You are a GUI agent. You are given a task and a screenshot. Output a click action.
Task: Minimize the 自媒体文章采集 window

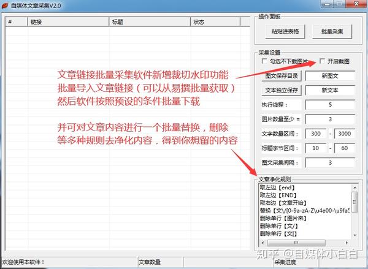(x=328, y=4)
